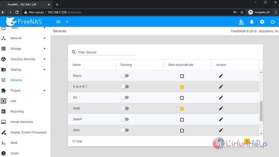Click the Jails sidebar icon

click(3, 101)
